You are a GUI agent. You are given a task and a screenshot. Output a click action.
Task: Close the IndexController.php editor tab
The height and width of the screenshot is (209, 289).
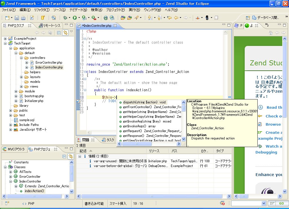[x=115, y=26]
